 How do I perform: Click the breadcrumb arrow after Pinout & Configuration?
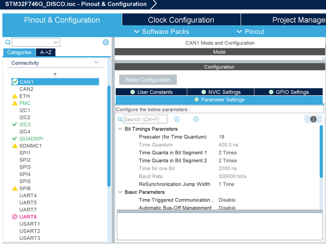153,4
